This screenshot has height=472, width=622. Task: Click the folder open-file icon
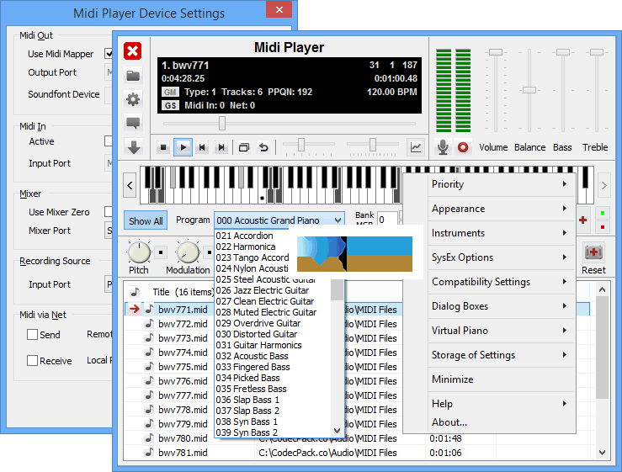click(x=133, y=76)
